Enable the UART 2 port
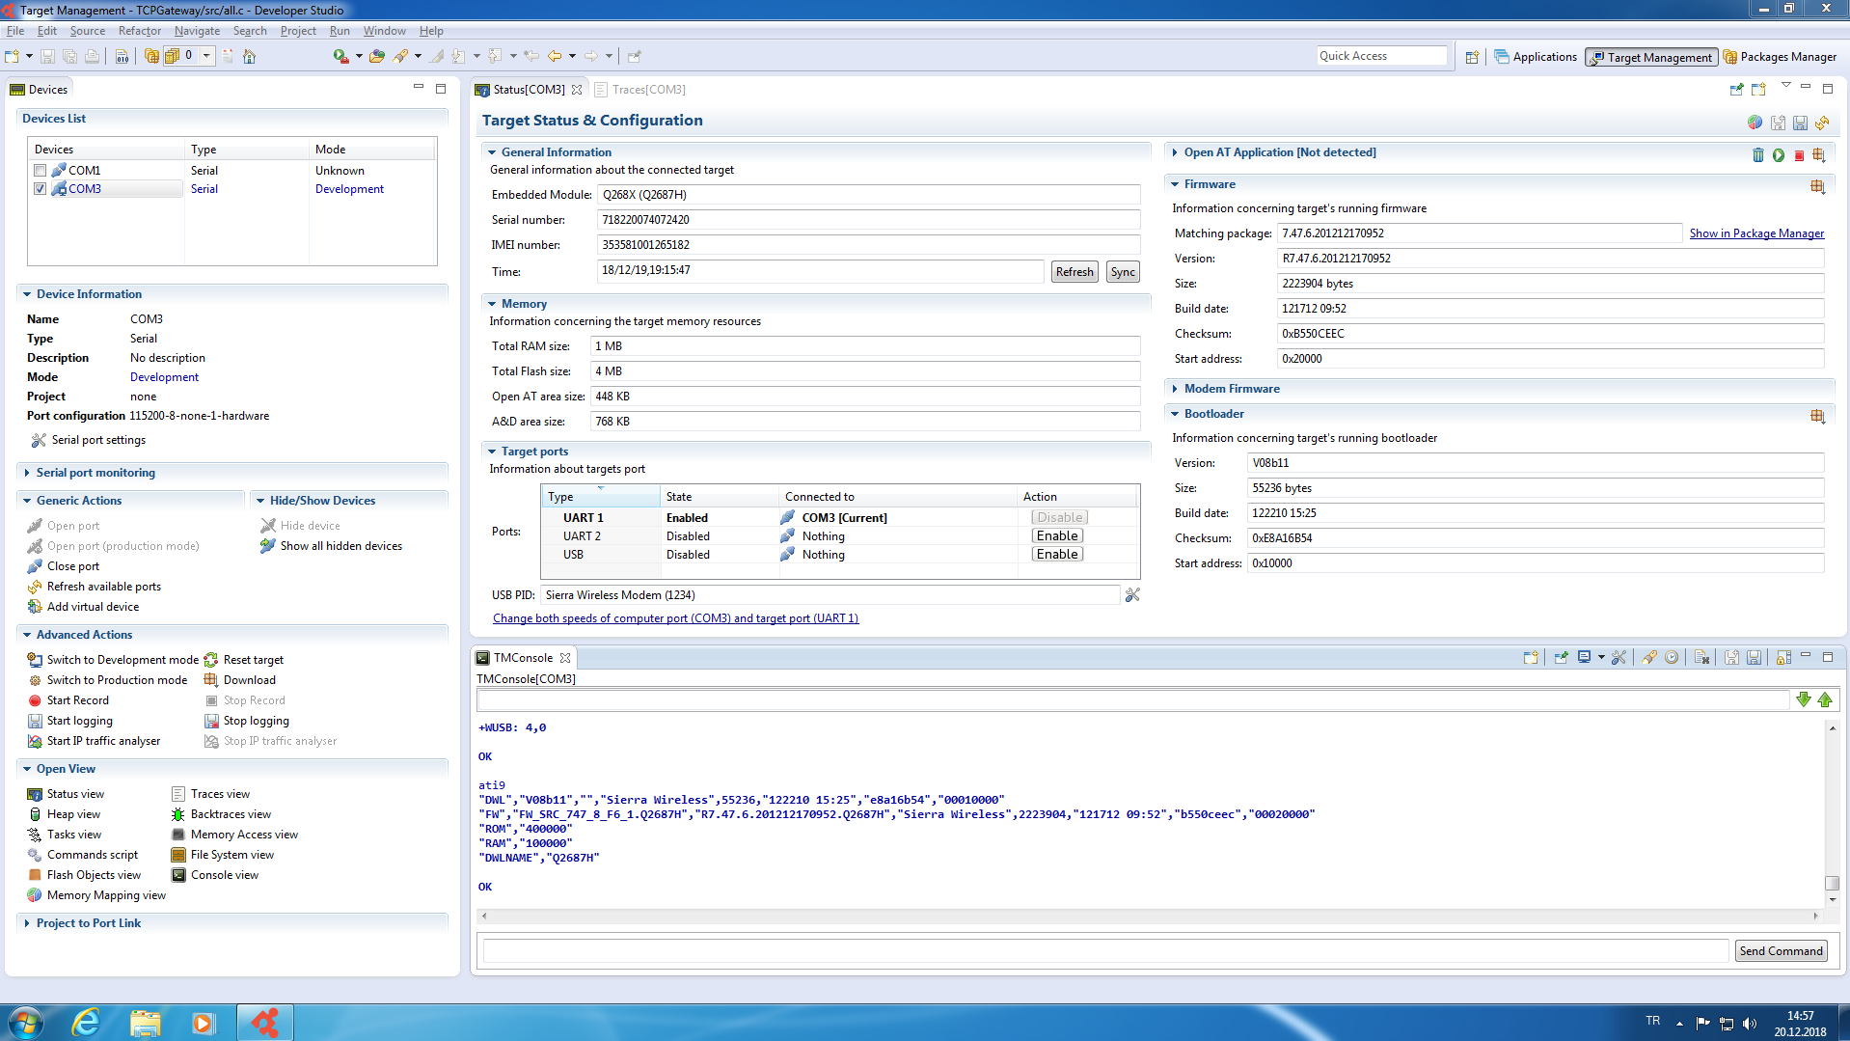The image size is (1850, 1041). 1057,536
